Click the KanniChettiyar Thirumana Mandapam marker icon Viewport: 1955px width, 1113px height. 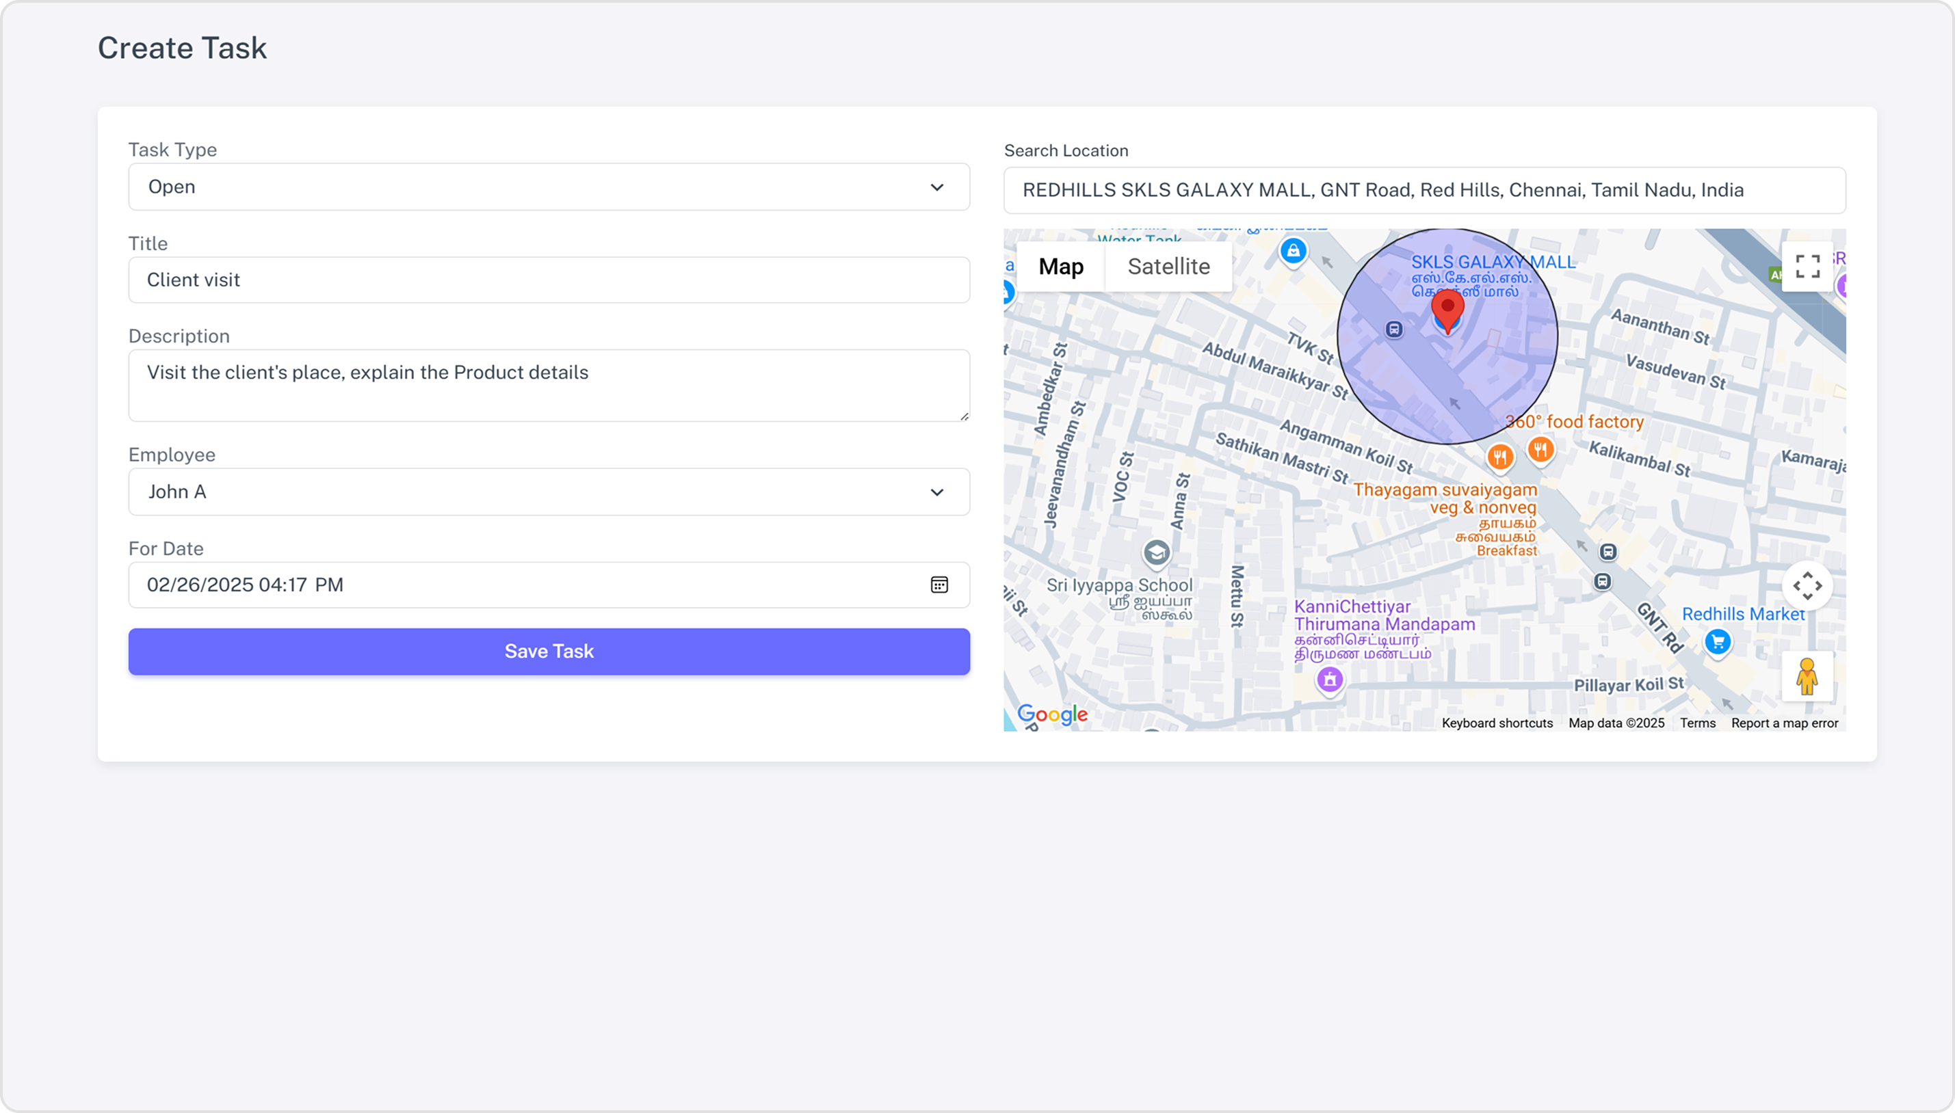(1330, 680)
